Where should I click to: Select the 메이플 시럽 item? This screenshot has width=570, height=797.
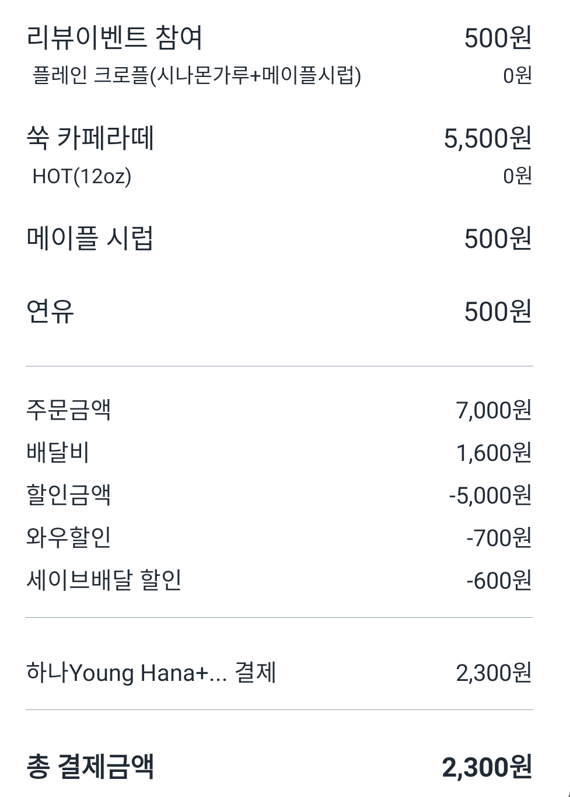90,239
